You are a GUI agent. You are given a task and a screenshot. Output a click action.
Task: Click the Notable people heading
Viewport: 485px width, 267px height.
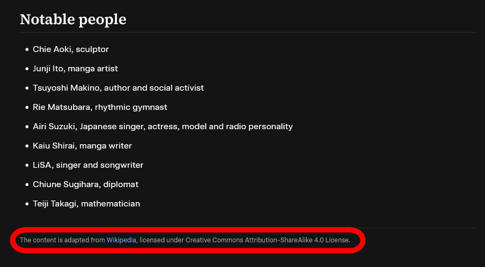click(x=73, y=20)
